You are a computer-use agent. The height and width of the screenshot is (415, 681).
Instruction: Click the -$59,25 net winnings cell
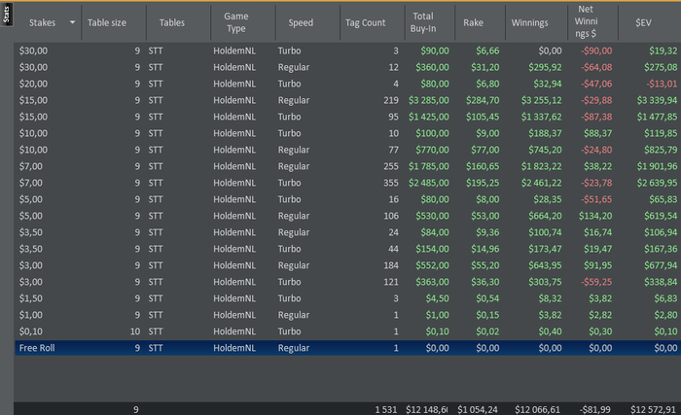tap(596, 282)
